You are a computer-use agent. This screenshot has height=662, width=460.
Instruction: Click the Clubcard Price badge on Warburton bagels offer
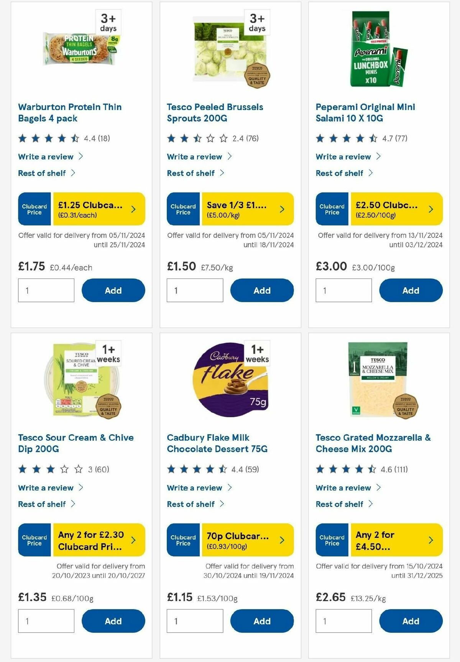[x=34, y=208]
